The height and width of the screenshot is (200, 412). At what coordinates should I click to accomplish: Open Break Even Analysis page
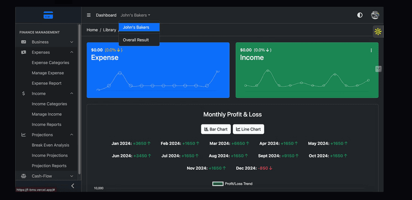(x=50, y=145)
